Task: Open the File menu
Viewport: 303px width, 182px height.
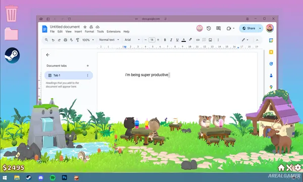Action: (x=52, y=31)
